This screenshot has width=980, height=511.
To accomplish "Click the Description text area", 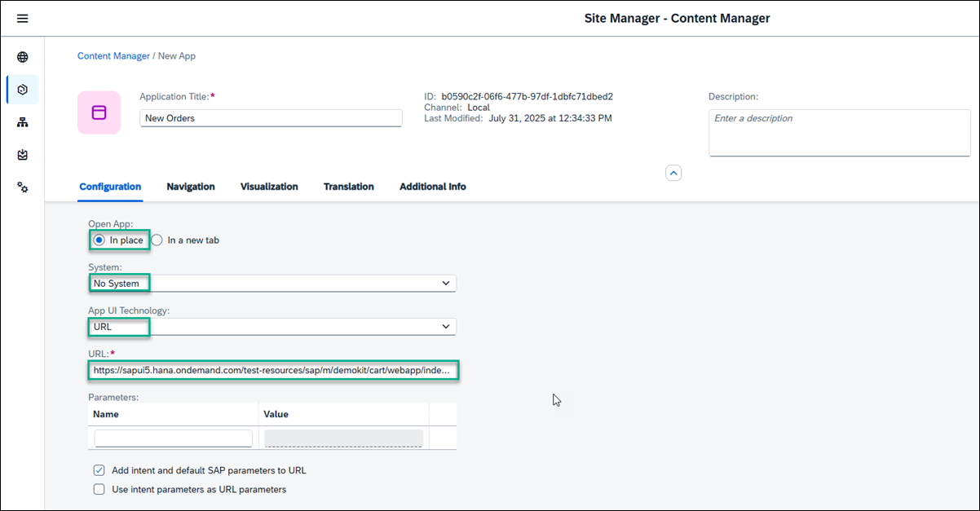I will coord(839,132).
